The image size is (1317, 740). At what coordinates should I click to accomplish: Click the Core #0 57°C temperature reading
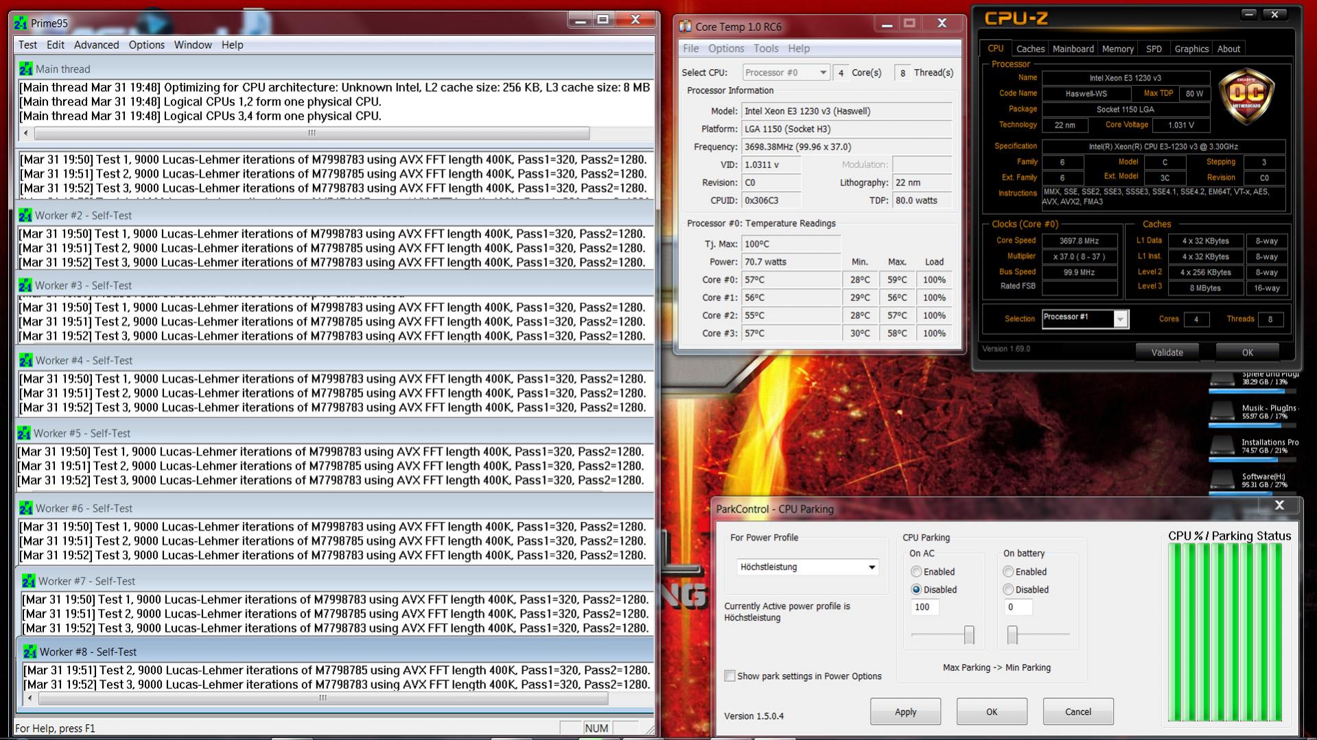[x=791, y=280]
